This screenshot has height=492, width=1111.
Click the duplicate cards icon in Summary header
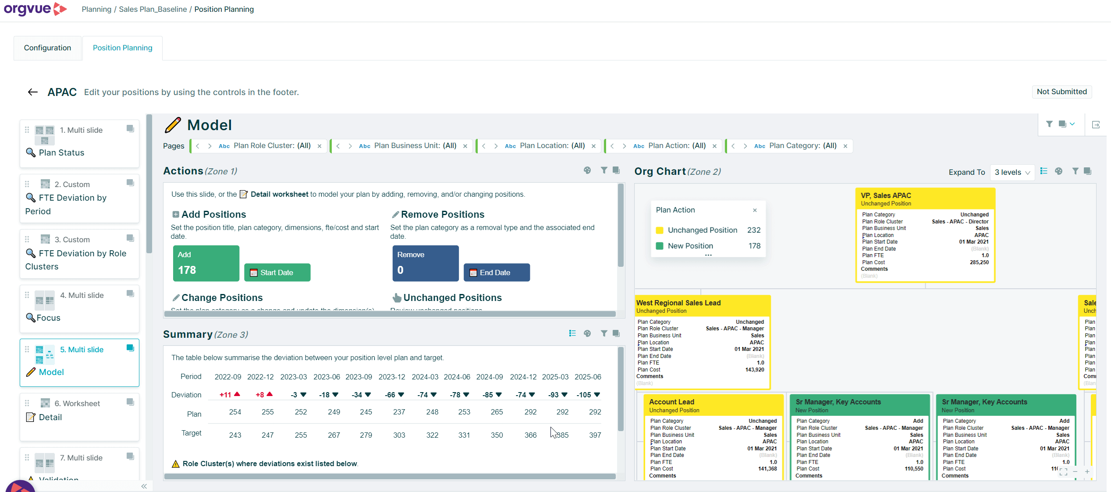pyautogui.click(x=616, y=333)
